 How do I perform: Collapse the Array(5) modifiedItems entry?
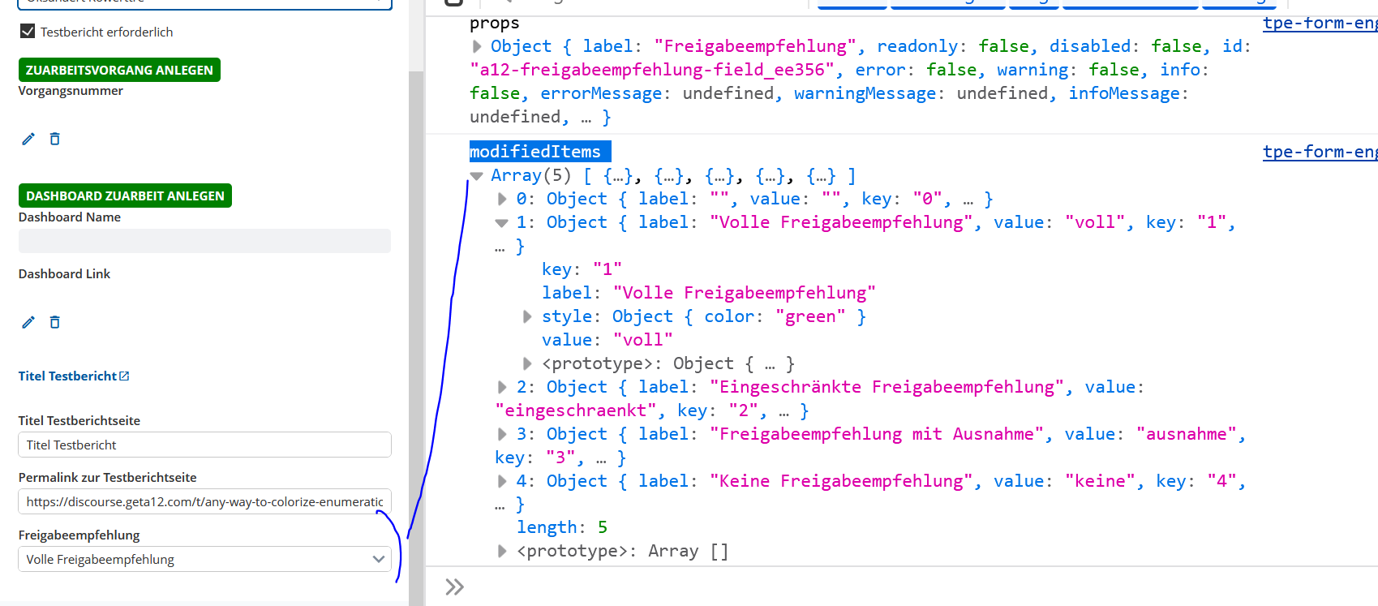(x=477, y=176)
